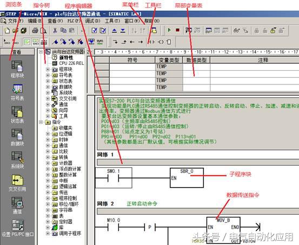Open 状态表 in navigation bar
The width and height of the screenshot is (299, 245).
(17, 115)
